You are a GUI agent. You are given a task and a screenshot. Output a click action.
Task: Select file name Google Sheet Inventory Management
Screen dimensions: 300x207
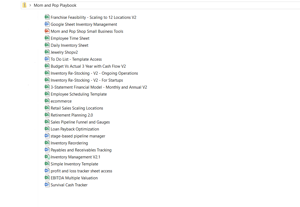(84, 24)
